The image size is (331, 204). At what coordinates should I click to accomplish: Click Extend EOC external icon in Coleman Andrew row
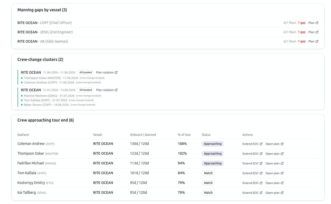click(261, 144)
